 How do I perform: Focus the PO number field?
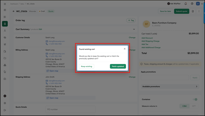pos(70,109)
